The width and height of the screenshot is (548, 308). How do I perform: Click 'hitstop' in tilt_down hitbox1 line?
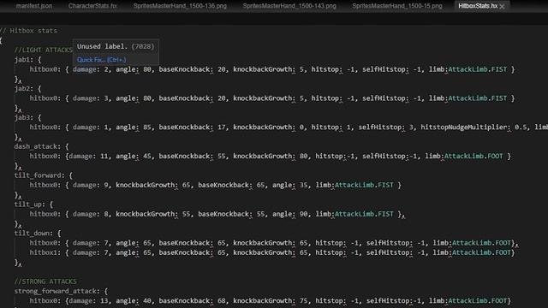pos(329,252)
